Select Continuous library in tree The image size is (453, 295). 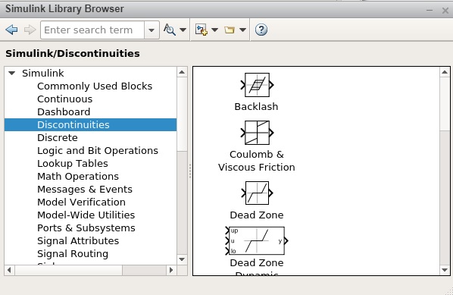tap(64, 99)
